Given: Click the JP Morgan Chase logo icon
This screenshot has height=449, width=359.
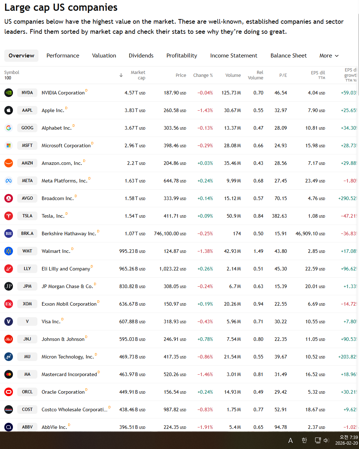Looking at the screenshot, I should [x=9, y=286].
